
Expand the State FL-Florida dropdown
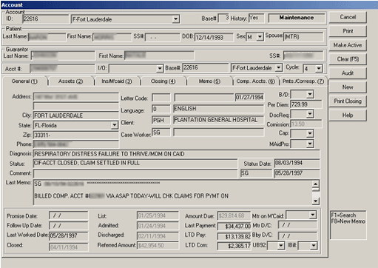[x=115, y=125]
